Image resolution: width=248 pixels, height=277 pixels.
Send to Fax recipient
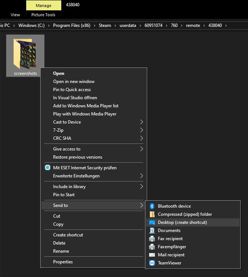[x=193, y=239]
